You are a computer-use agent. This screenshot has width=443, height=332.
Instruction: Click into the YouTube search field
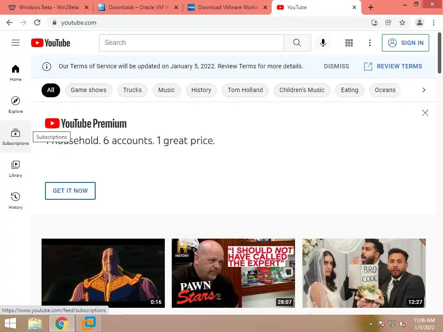tap(191, 43)
